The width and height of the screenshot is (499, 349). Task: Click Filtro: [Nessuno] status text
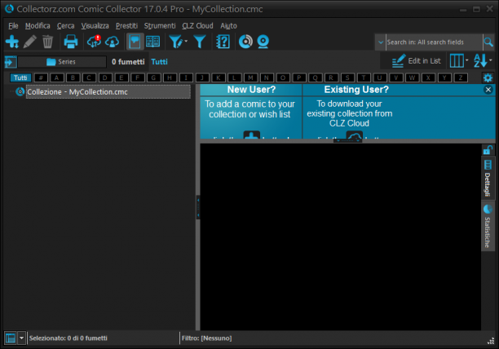206,338
